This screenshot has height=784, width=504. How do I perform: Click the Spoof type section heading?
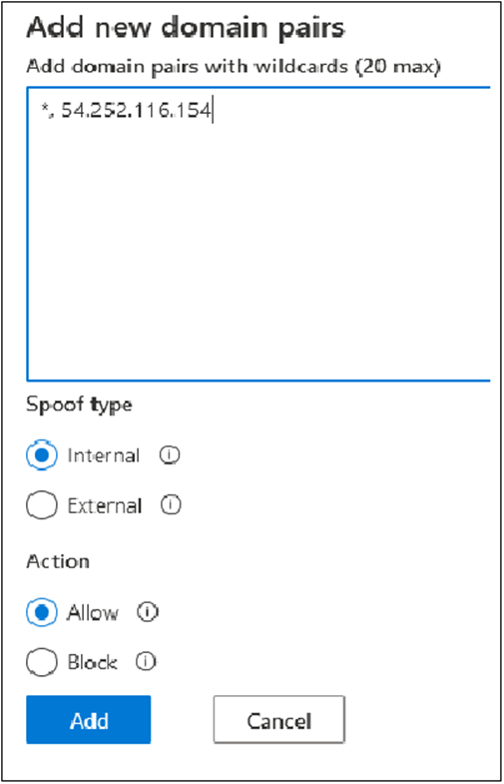tap(79, 404)
